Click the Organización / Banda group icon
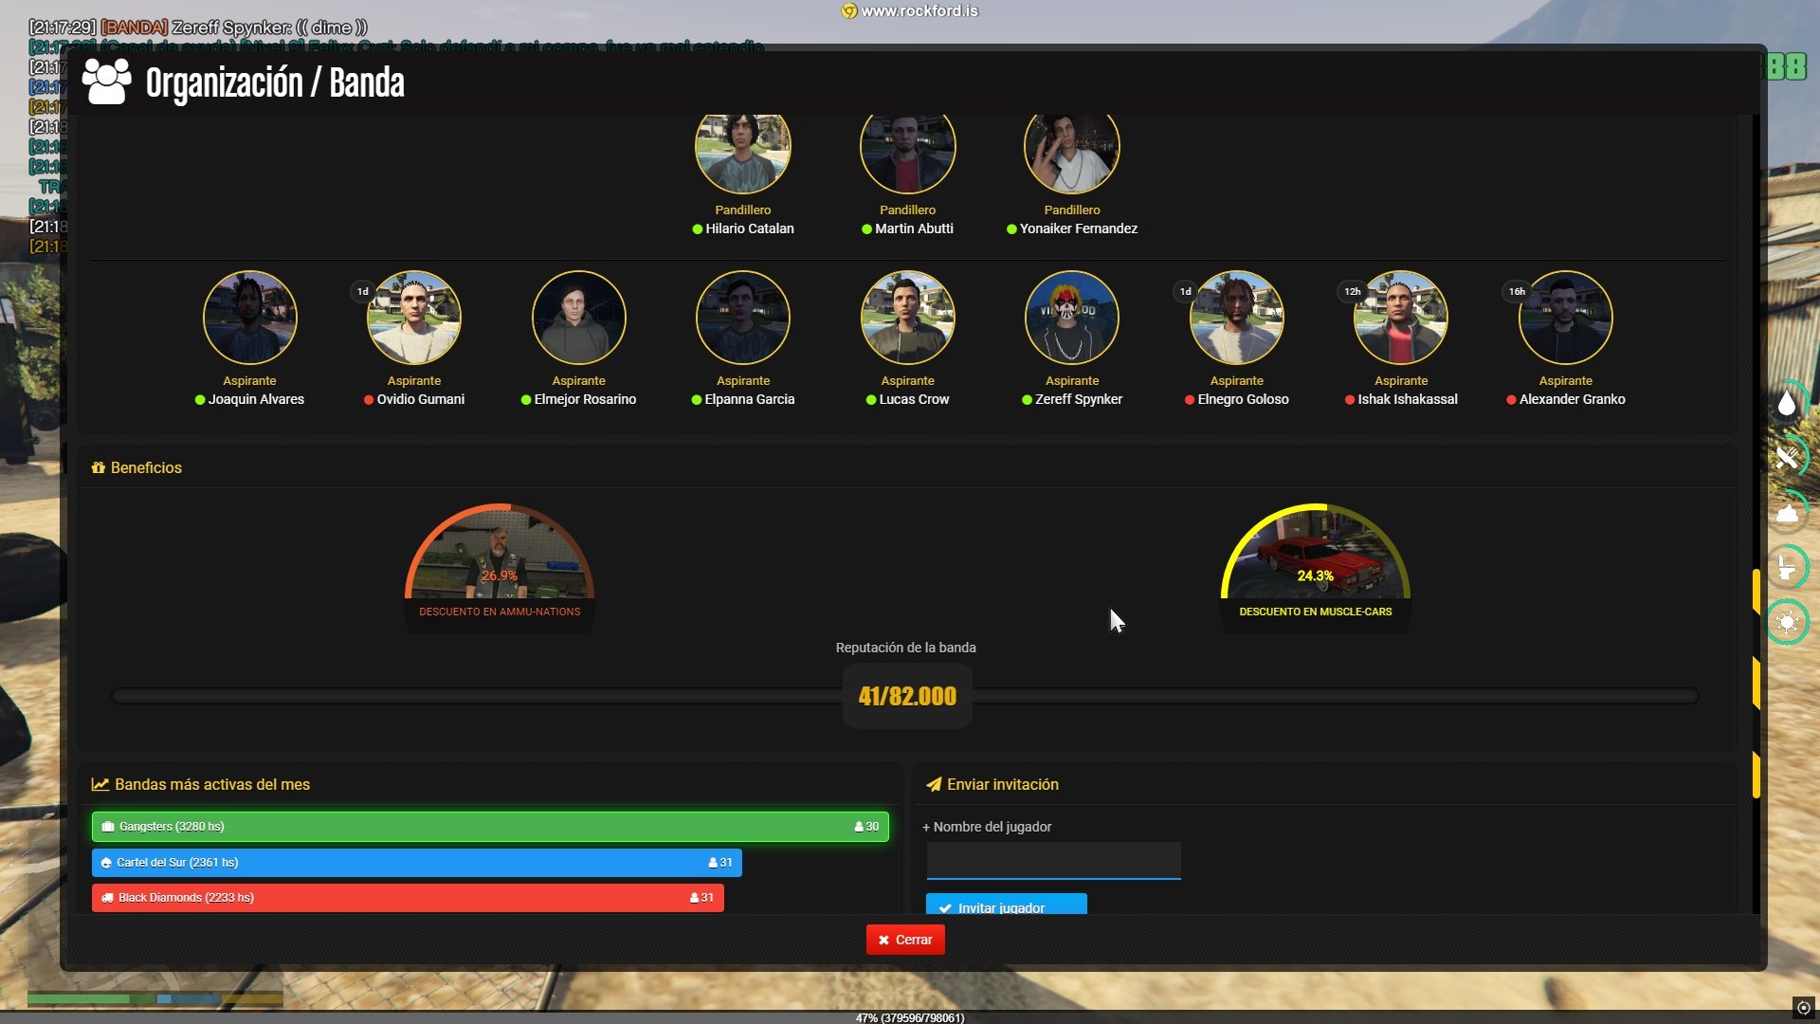This screenshot has width=1820, height=1024. (x=106, y=82)
